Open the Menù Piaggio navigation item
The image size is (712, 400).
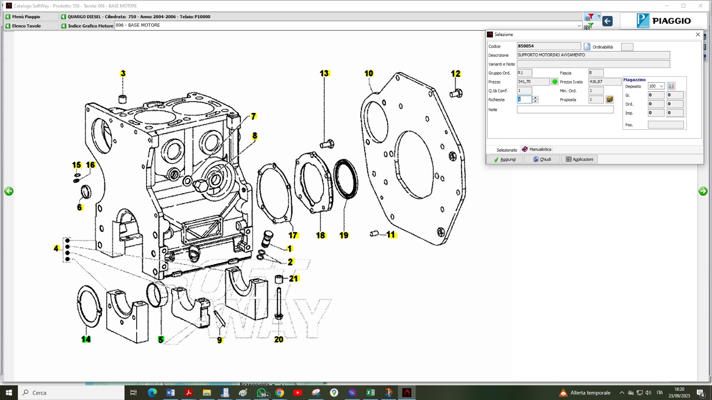pyautogui.click(x=26, y=17)
